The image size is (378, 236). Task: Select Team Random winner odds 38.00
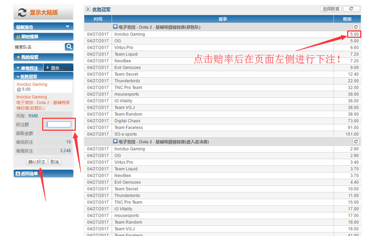tap(353, 114)
